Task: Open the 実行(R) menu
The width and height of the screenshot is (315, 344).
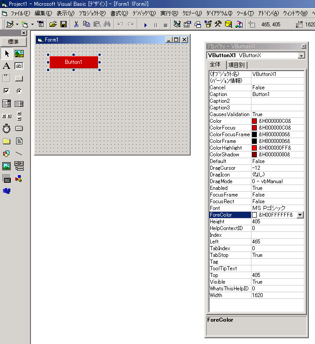Action: (169, 13)
